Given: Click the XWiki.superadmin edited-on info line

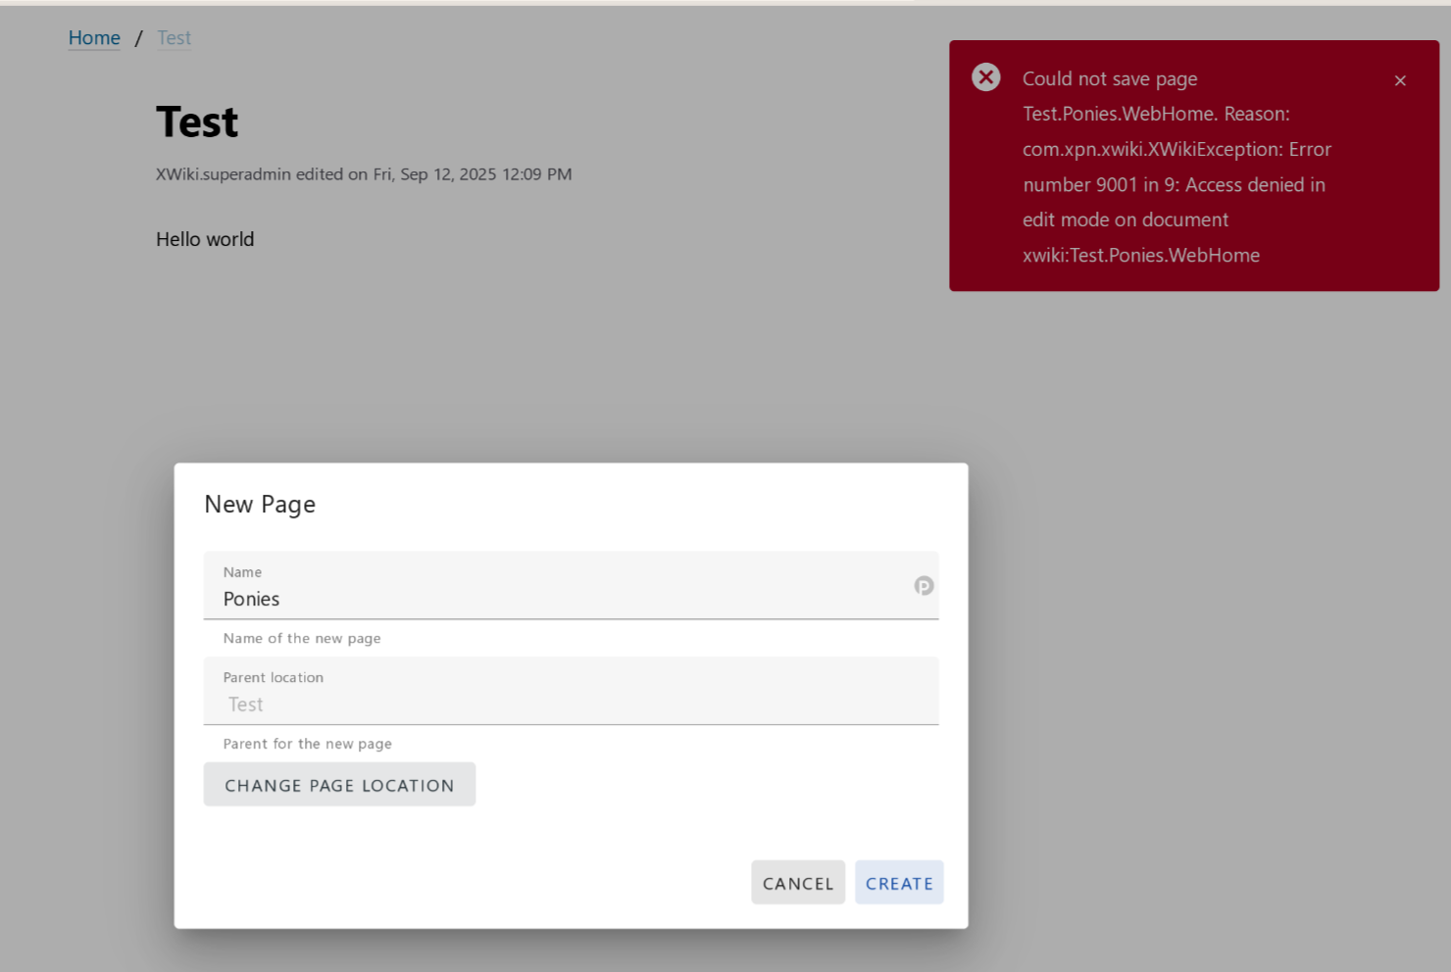Looking at the screenshot, I should [364, 174].
